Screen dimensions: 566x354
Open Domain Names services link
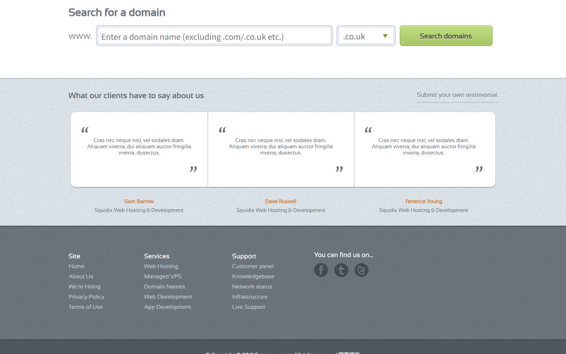(x=164, y=287)
